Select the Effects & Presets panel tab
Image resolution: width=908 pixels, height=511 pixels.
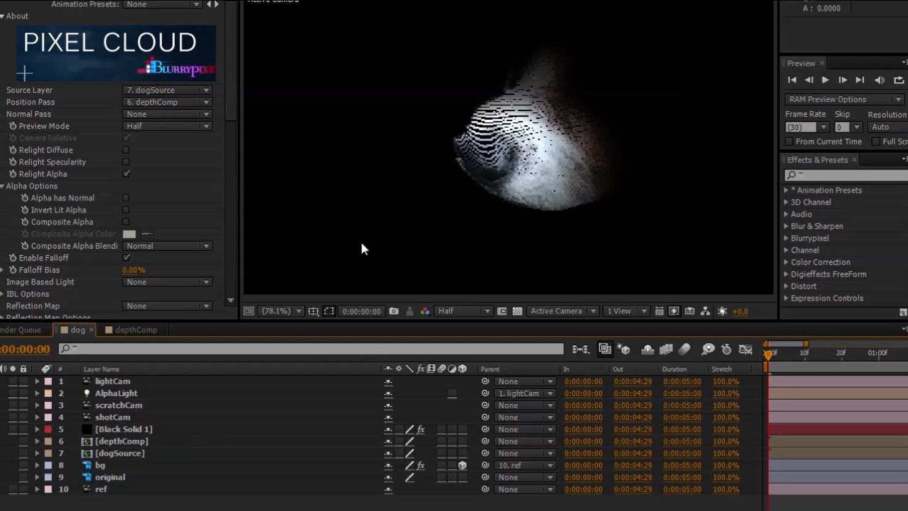[x=817, y=160]
